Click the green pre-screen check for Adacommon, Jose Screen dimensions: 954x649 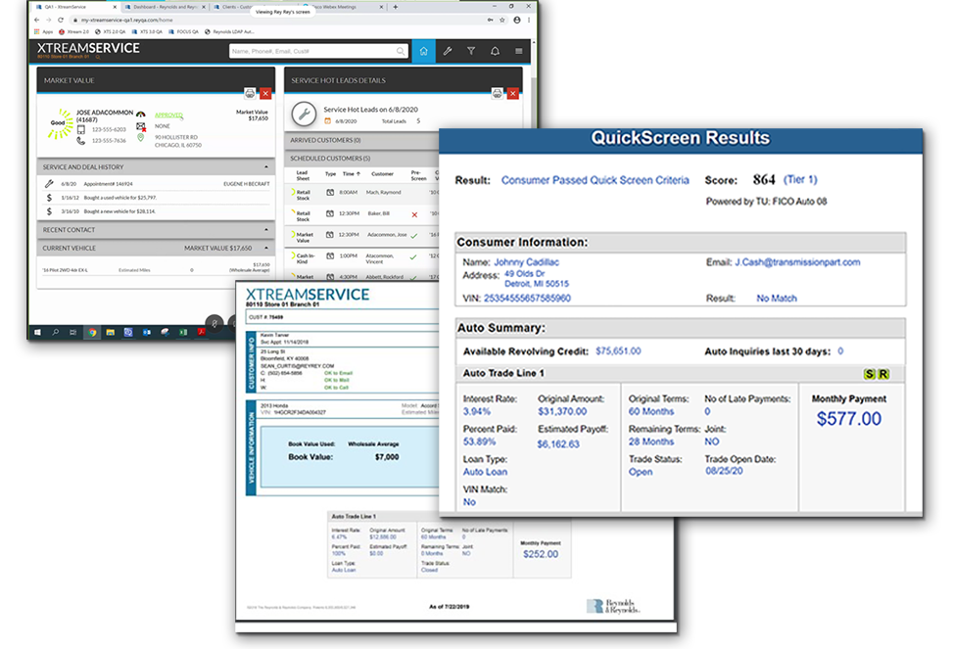coord(414,235)
